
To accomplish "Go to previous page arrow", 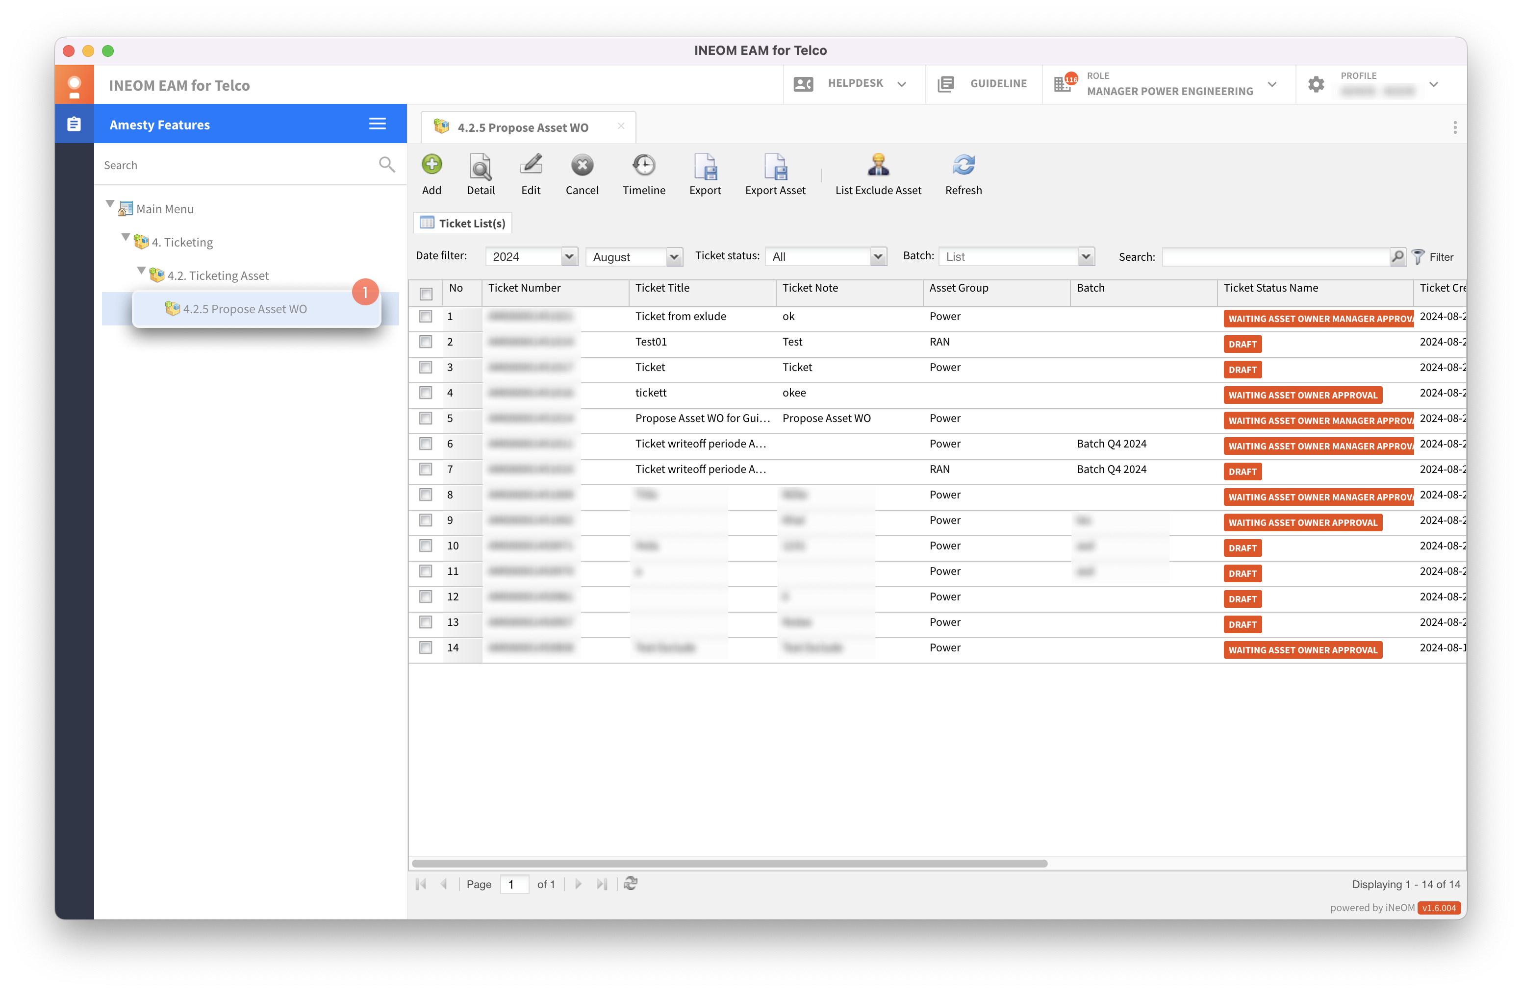I will tap(444, 884).
